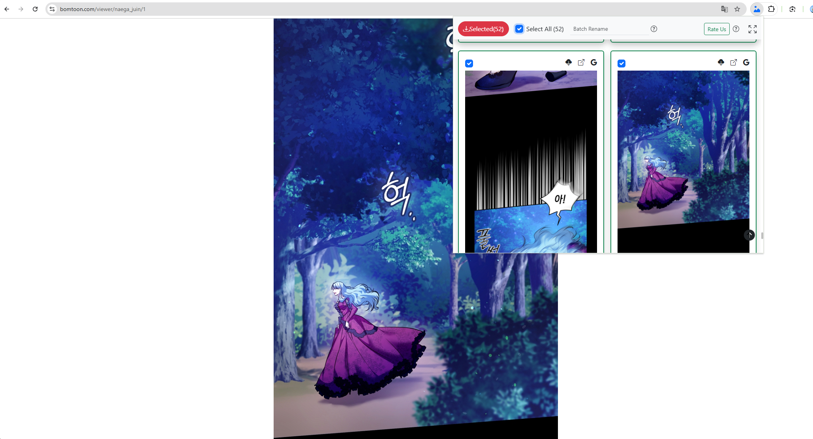Expand extension panel to fullscreen
Image resolution: width=813 pixels, height=439 pixels.
tap(753, 29)
